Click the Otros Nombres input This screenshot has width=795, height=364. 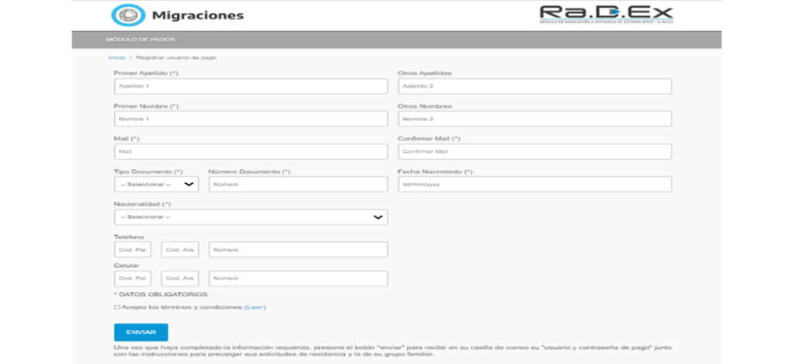point(534,119)
